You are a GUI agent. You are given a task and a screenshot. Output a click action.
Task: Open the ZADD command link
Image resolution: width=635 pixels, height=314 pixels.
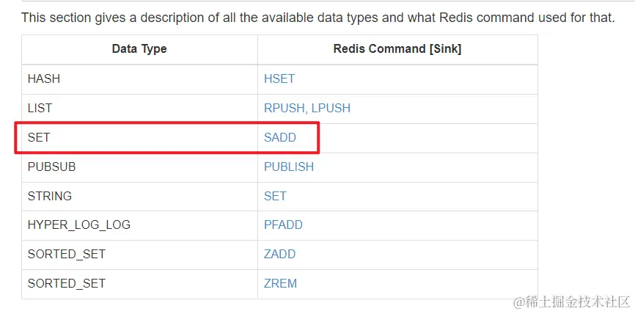[x=280, y=254]
